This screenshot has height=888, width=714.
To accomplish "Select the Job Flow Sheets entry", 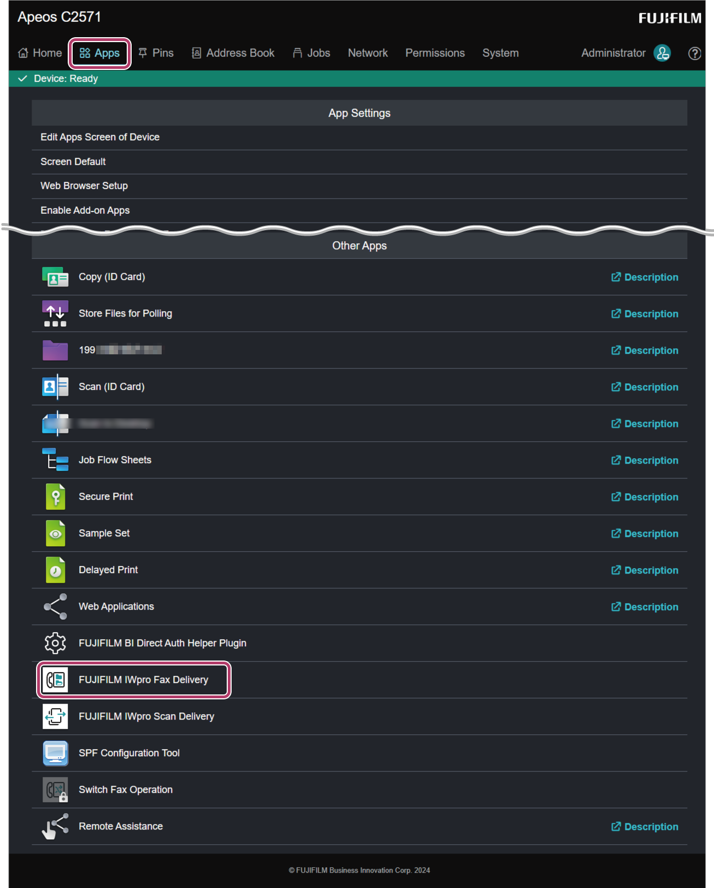I will [x=115, y=460].
